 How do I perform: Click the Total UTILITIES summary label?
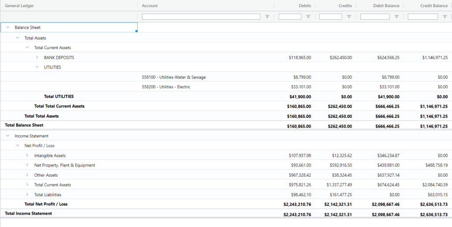(x=59, y=96)
